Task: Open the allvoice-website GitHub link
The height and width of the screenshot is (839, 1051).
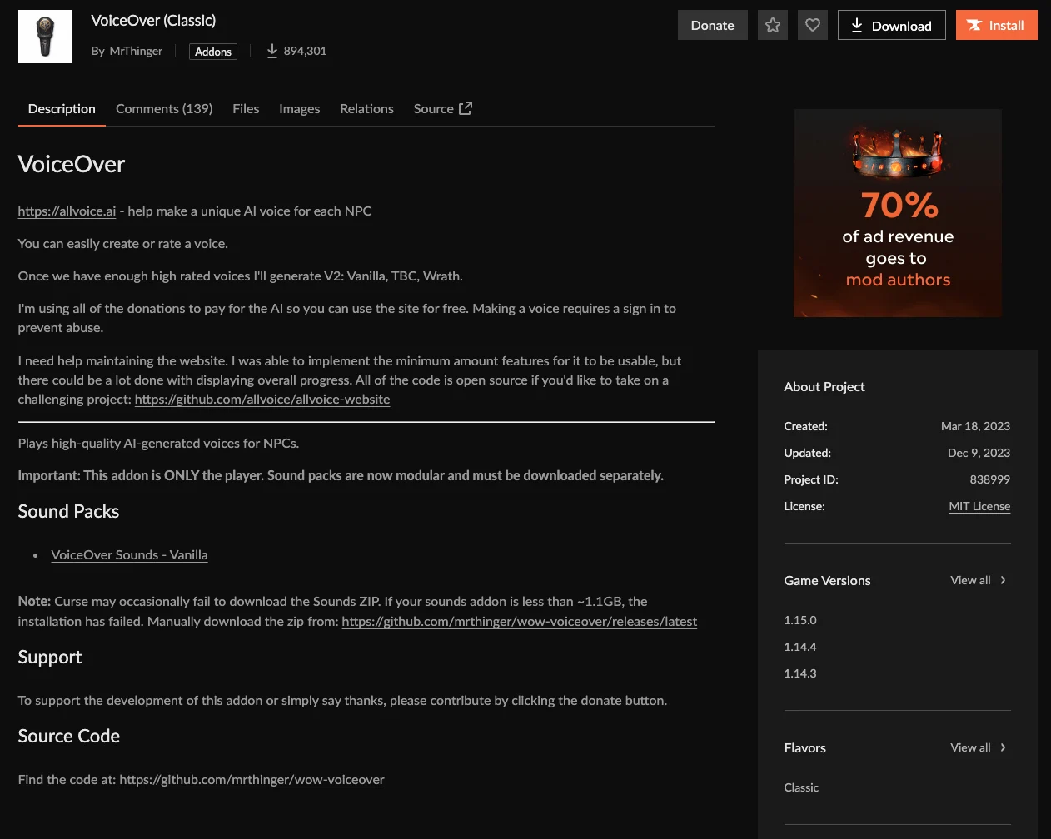Action: 262,400
